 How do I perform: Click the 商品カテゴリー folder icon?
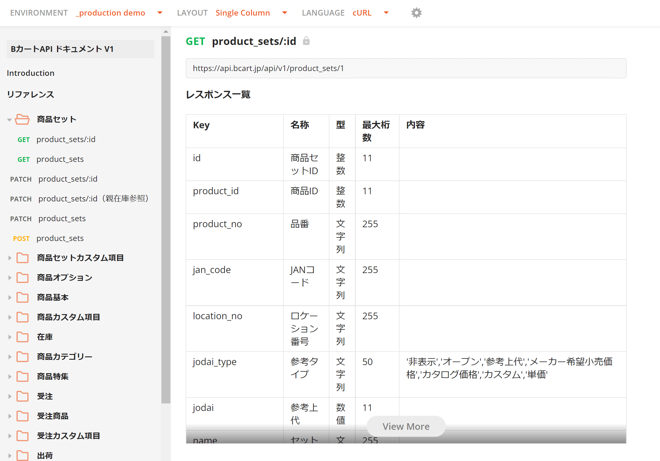(x=22, y=357)
